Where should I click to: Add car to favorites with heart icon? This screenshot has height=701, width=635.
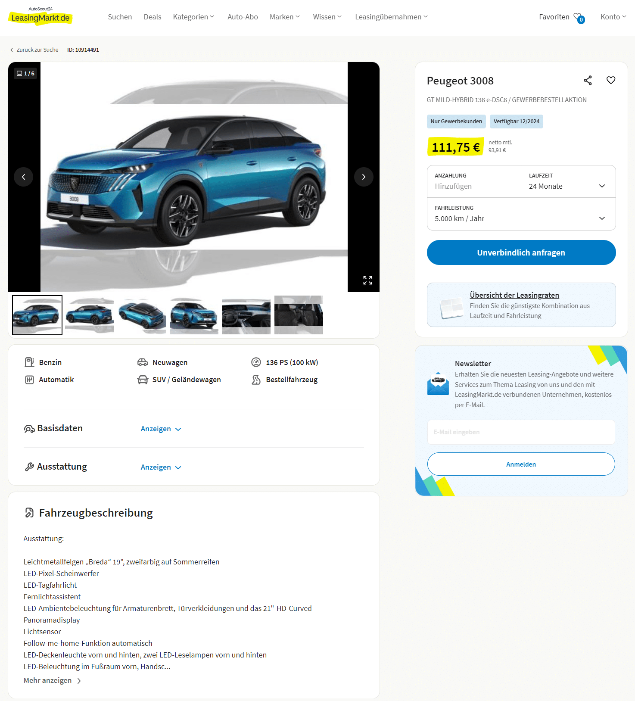point(611,80)
